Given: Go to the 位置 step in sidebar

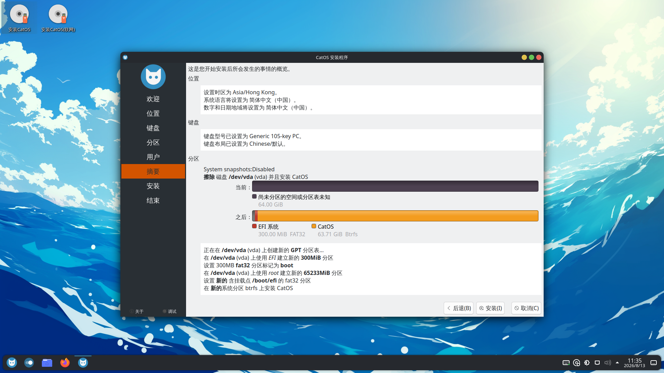Looking at the screenshot, I should pos(153,114).
